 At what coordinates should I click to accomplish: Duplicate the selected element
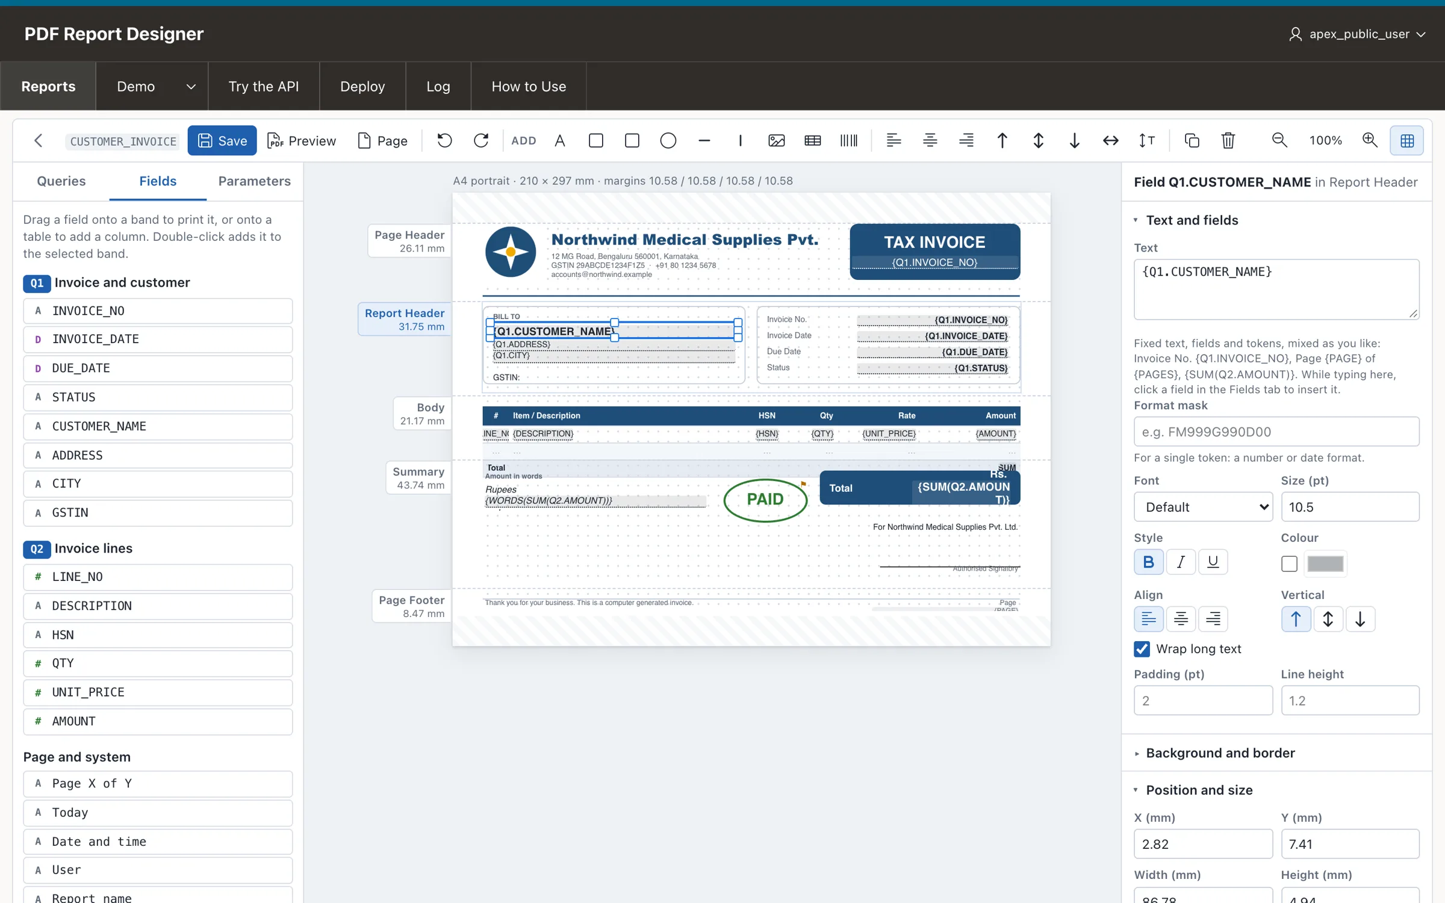1192,140
